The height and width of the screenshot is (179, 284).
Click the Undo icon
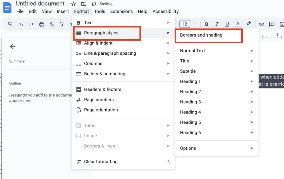click(21, 24)
